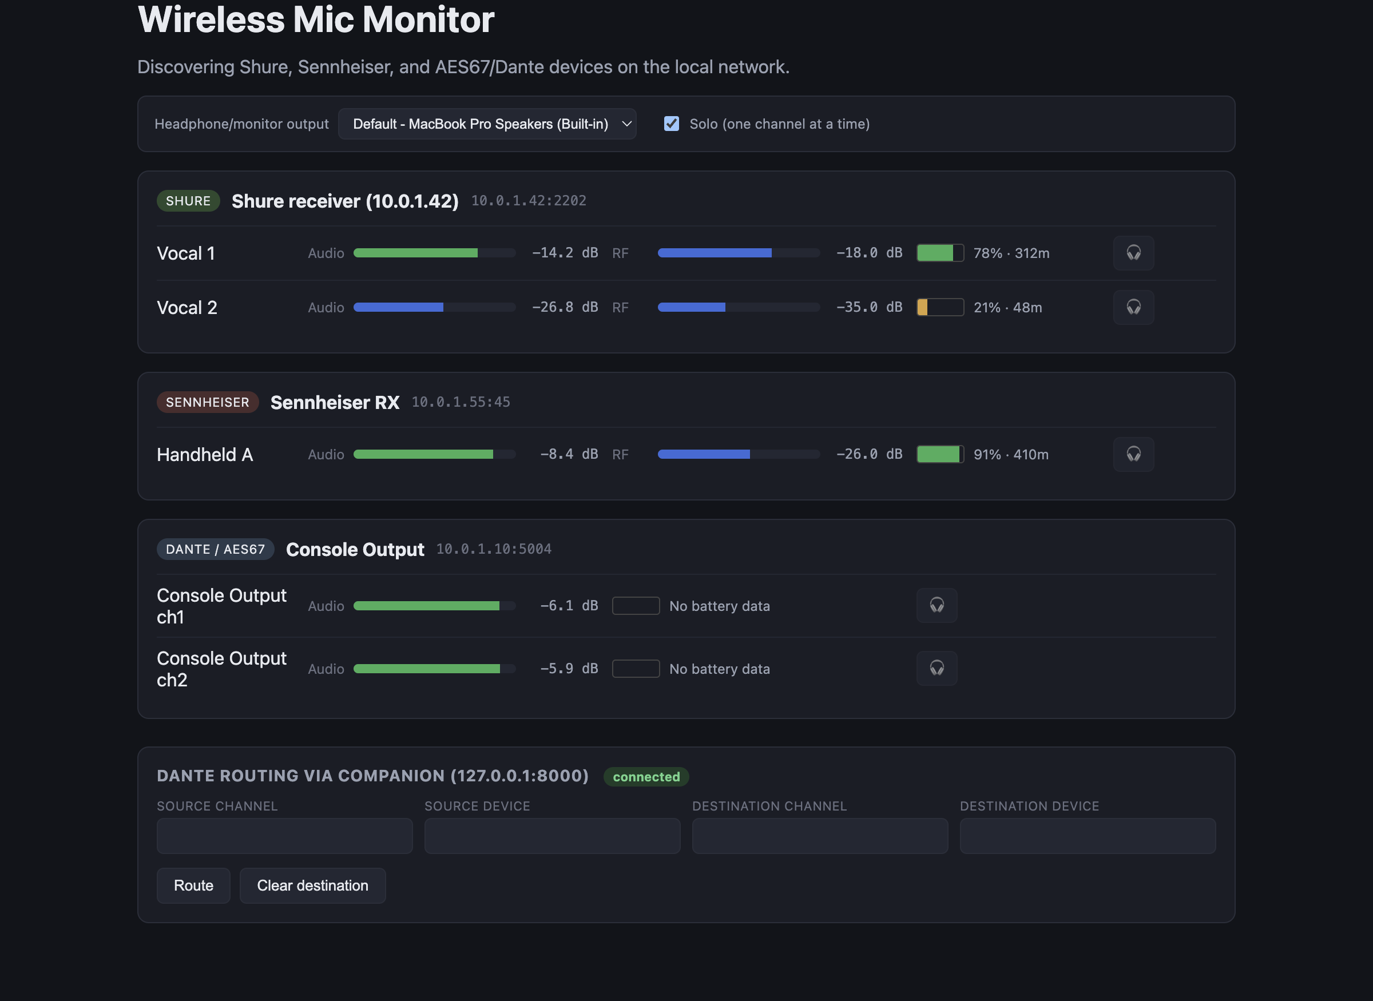This screenshot has height=1001, width=1373.
Task: Focus the Destination Channel input field
Action: click(820, 836)
